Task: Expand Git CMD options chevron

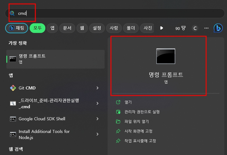Action: (x=97, y=88)
